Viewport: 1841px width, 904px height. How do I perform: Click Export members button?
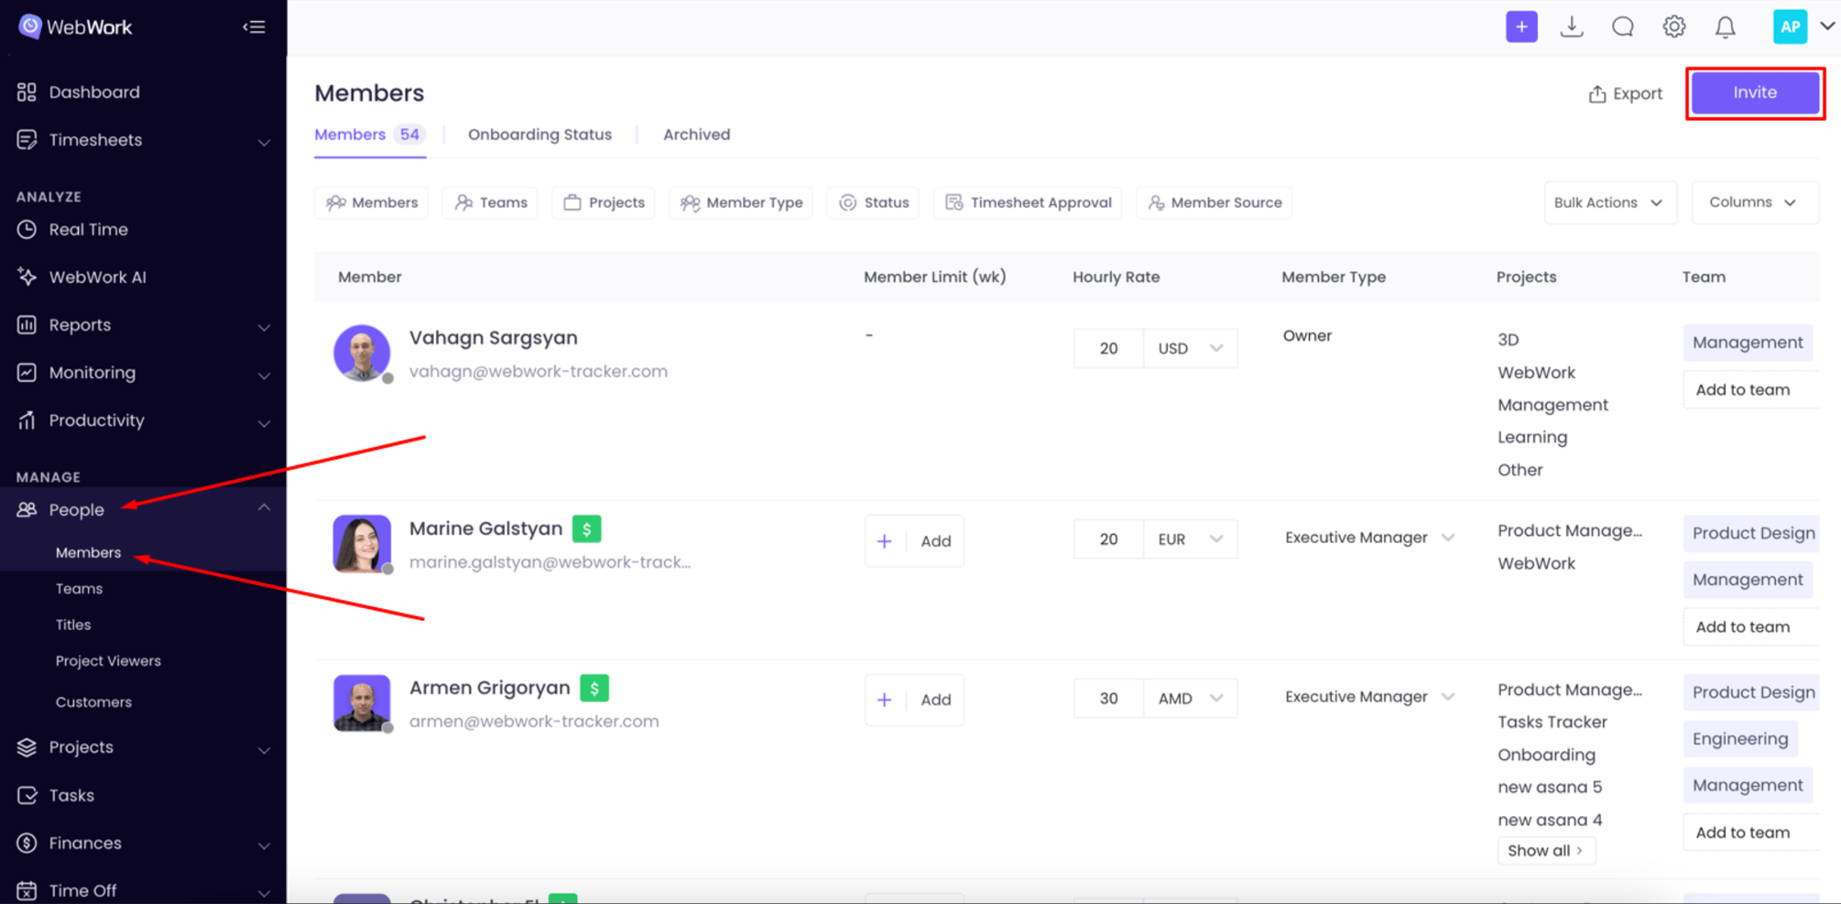tap(1625, 93)
